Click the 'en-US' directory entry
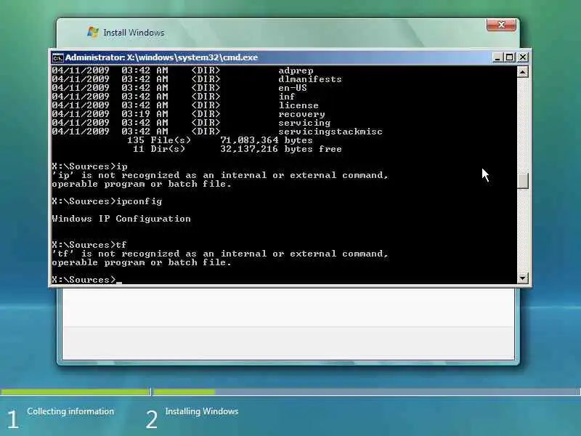Screen dimensions: 581x436 pyautogui.click(x=293, y=88)
